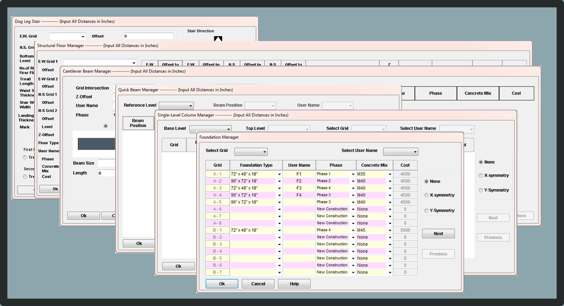The image size is (564, 306).
Task: Click empty User Name cell for row A-5
Action: 299,202
